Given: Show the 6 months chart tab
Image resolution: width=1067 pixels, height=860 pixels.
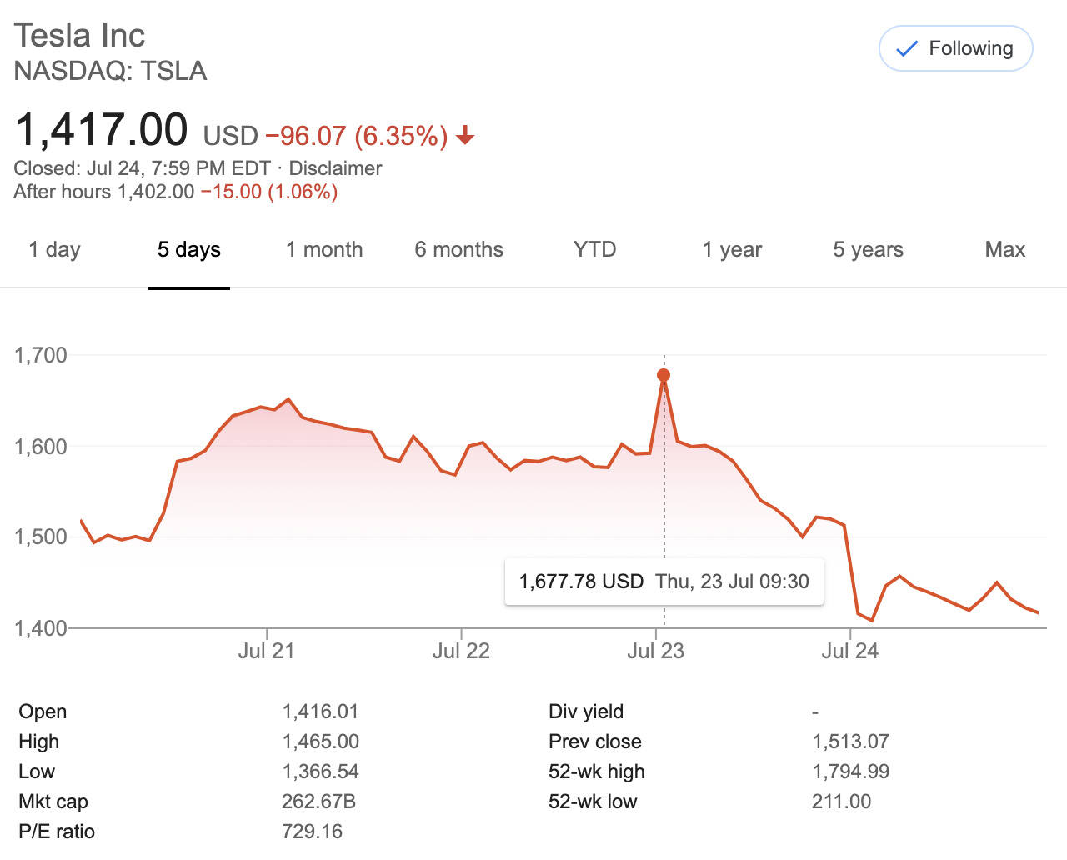Looking at the screenshot, I should click(459, 249).
